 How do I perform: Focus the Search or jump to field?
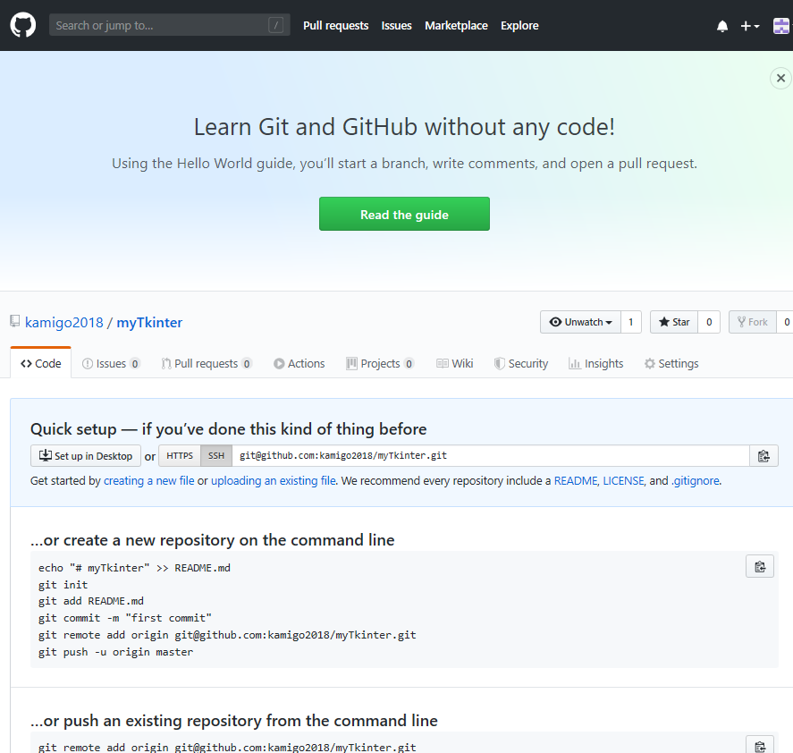(x=170, y=25)
